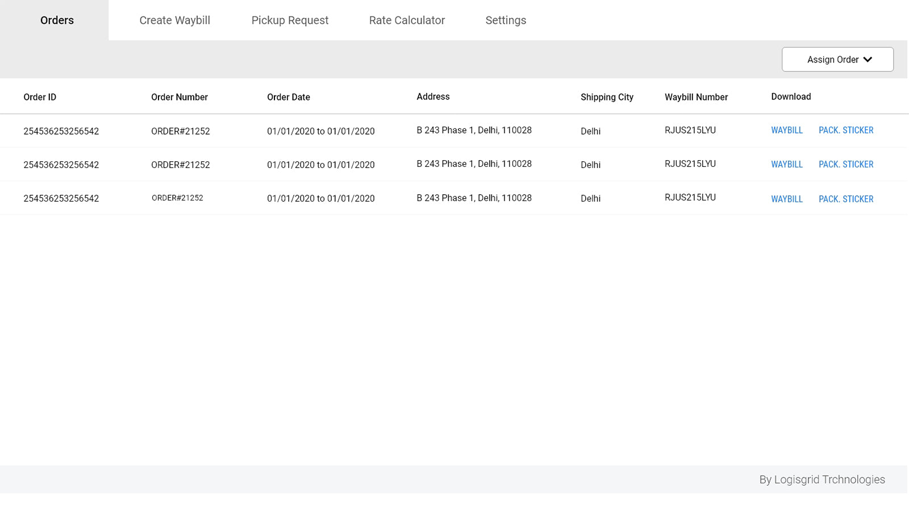The width and height of the screenshot is (909, 511).
Task: Click address B 243 Phase 1 in first row
Action: click(474, 130)
